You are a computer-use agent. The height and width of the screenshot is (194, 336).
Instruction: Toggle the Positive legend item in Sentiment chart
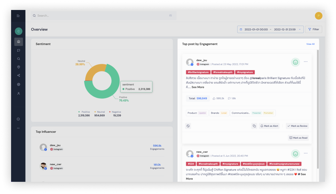pyautogui.click(x=84, y=112)
